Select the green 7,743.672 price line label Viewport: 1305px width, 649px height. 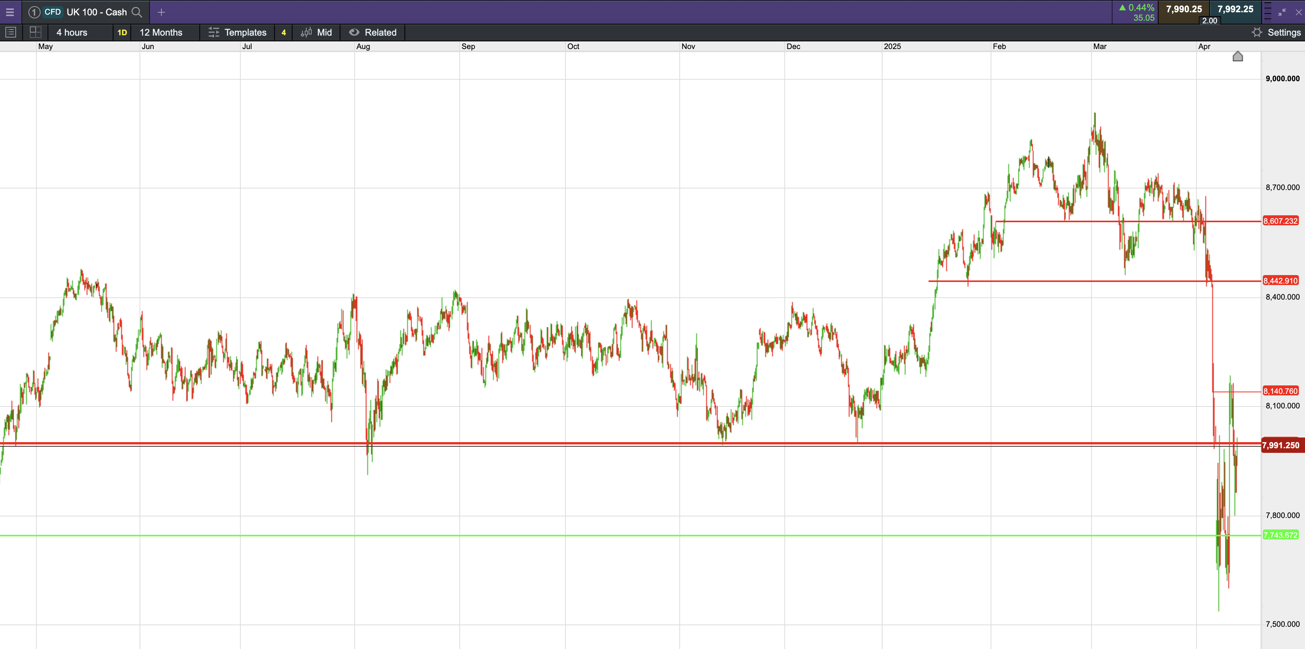point(1281,535)
